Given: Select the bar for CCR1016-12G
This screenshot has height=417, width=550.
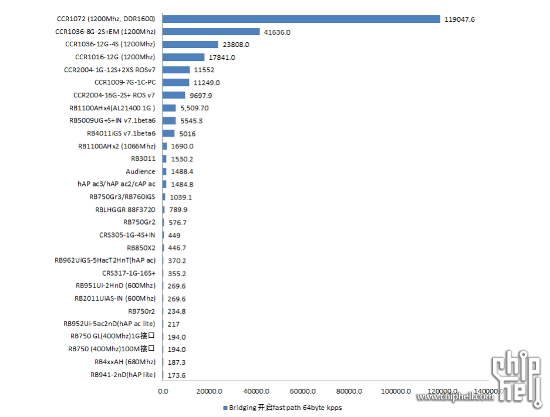Looking at the screenshot, I should 184,57.
